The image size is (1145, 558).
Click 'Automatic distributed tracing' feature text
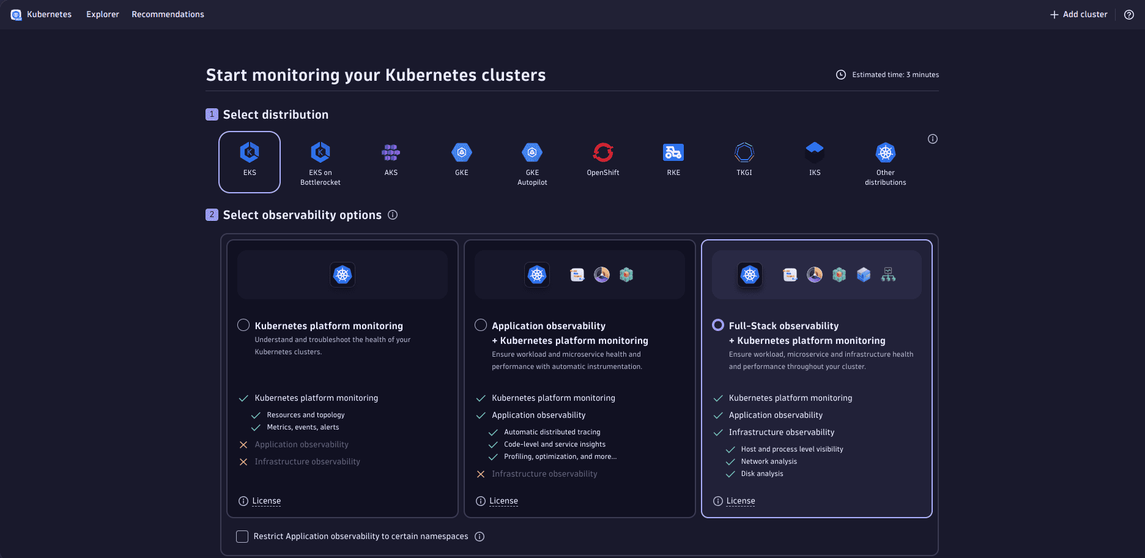(552, 432)
